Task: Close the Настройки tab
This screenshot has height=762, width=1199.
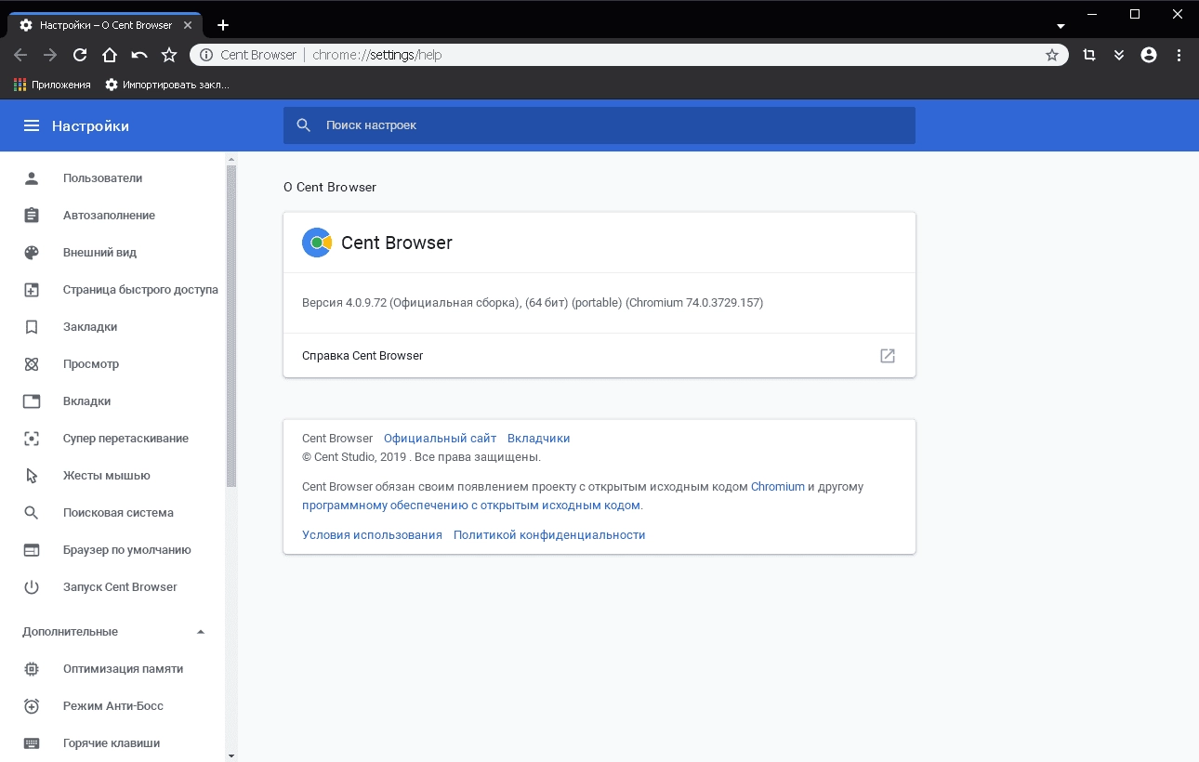Action: 187,25
